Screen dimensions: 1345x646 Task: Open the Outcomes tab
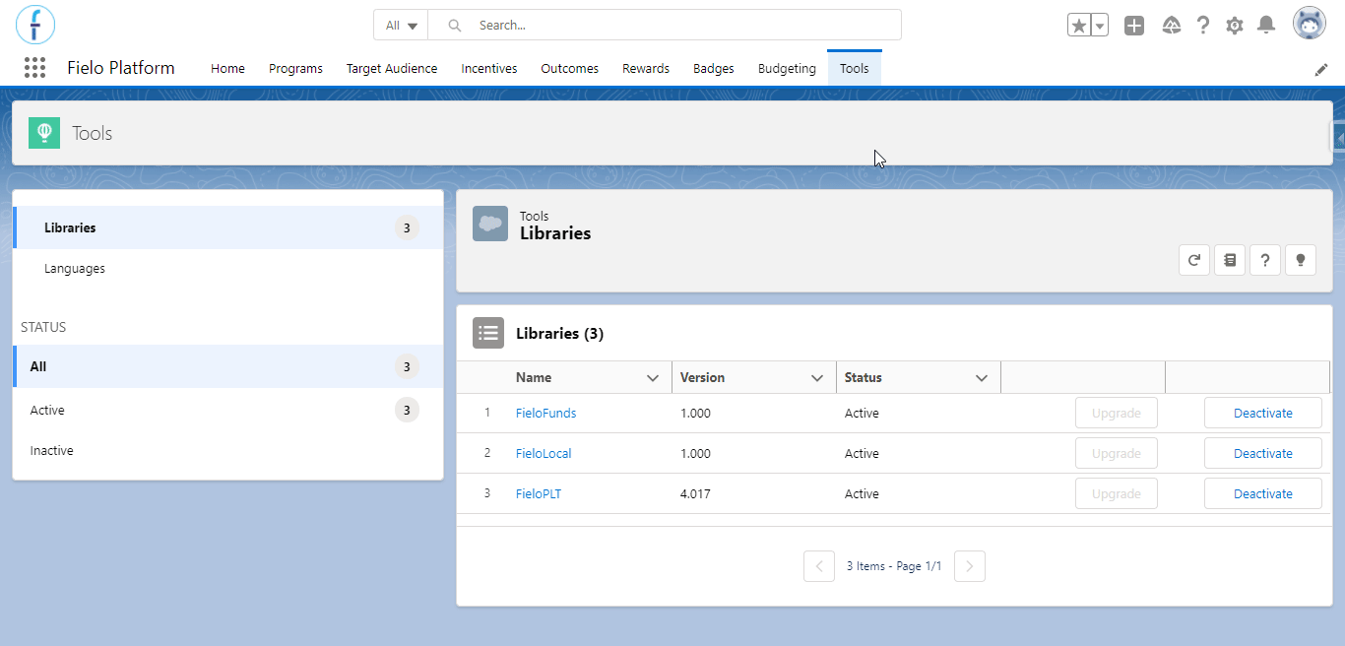coord(570,68)
